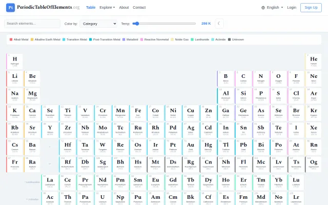
Task: Open the Radon (Rn) element tile
Action: 313,147
